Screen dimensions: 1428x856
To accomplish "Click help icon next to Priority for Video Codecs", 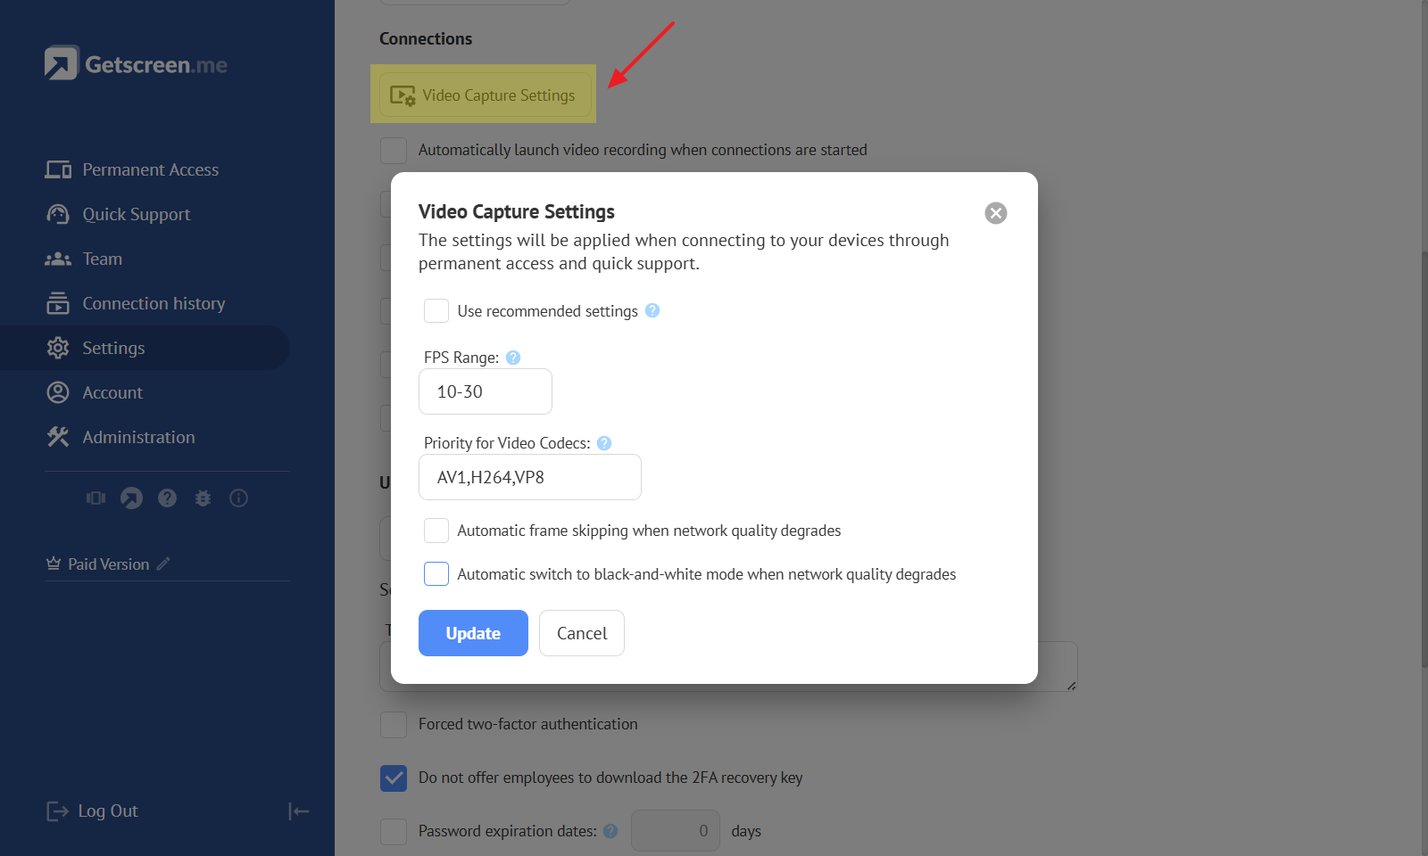I will pos(604,443).
